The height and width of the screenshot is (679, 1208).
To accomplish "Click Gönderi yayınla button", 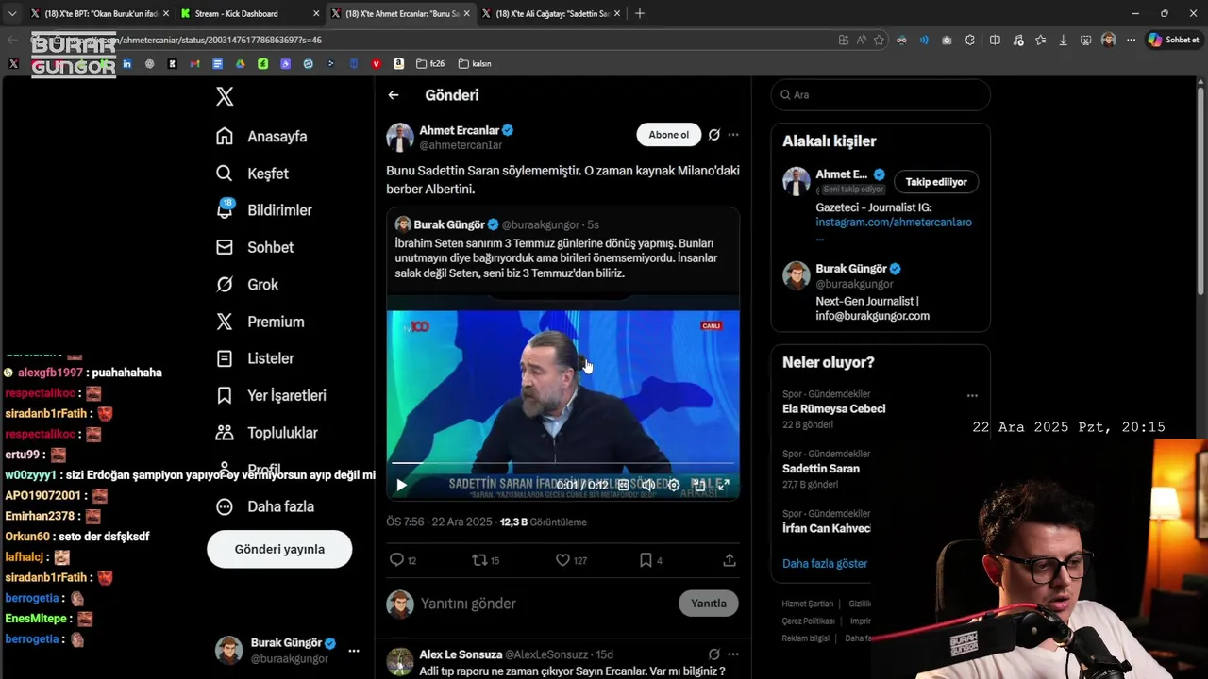I will 279,549.
